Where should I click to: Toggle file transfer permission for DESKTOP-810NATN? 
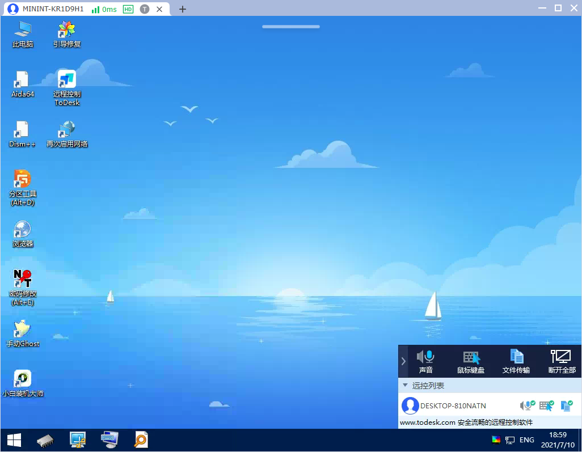(x=567, y=405)
